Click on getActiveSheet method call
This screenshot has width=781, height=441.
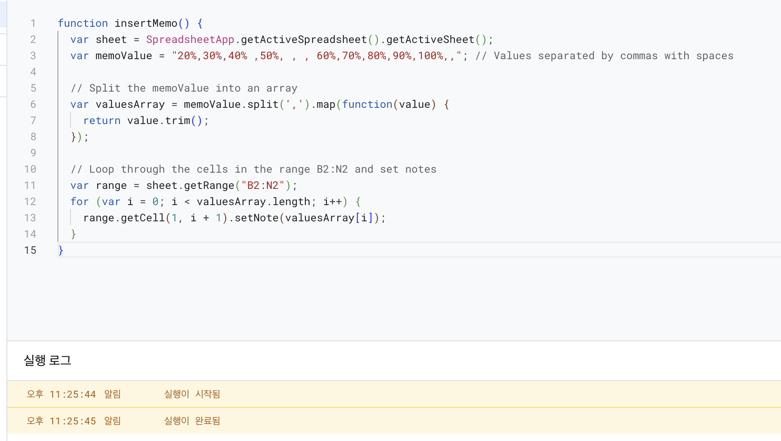(430, 40)
